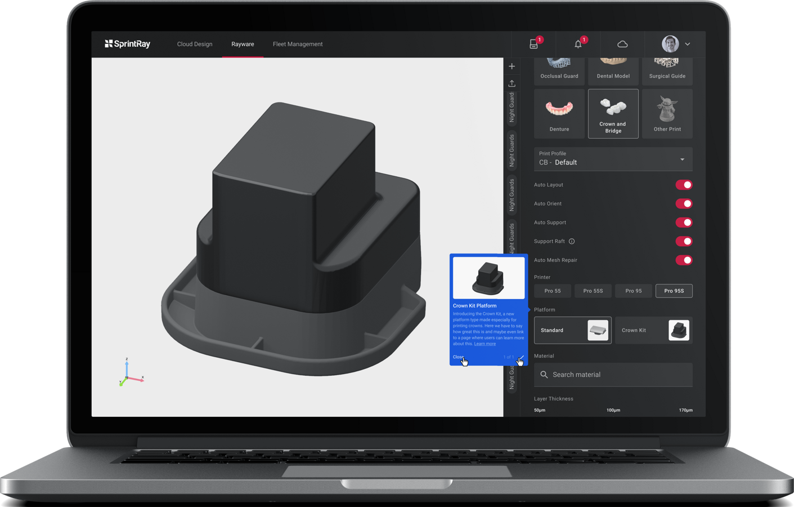Image resolution: width=794 pixels, height=507 pixels.
Task: Open the Fleet Management tab
Action: tap(298, 44)
